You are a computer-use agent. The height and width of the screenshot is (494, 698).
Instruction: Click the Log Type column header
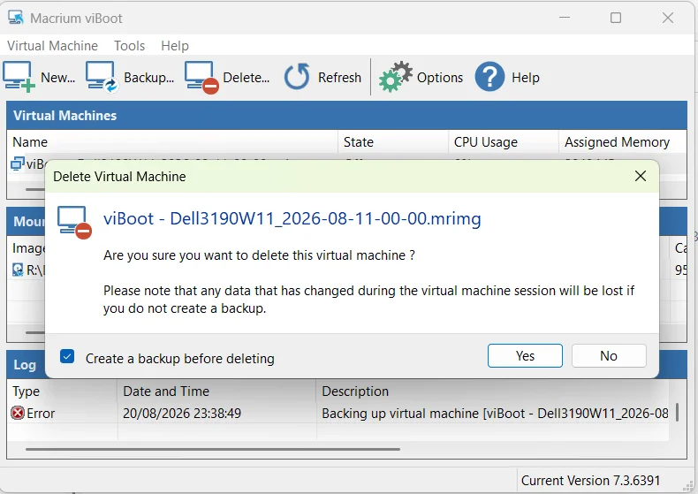[63, 391]
